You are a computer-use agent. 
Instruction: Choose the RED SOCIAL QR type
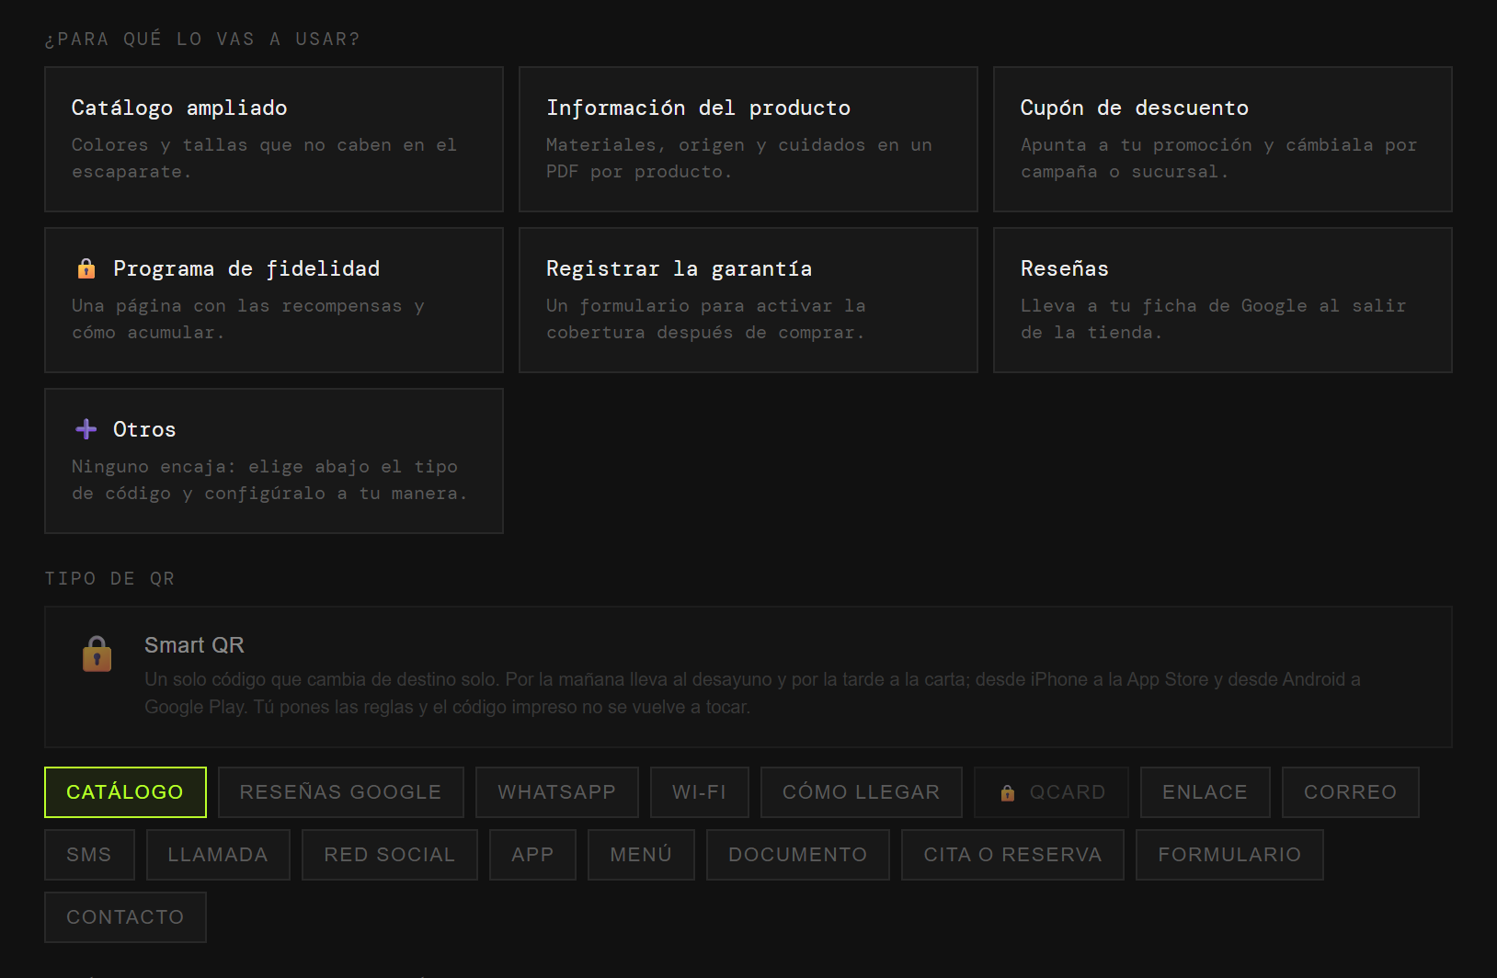390,855
